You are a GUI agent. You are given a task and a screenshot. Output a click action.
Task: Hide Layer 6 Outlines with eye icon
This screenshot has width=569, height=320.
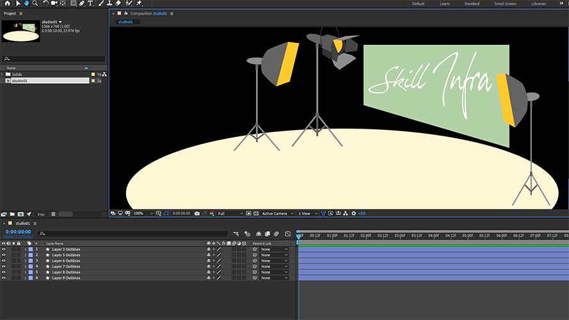point(4,261)
